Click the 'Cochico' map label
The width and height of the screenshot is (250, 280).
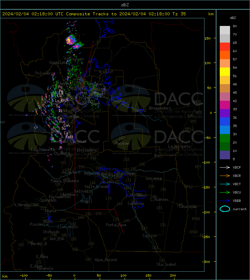tap(150, 236)
